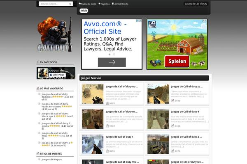The image size is (247, 164).
Task: Click play-count icon next to 7076
Action: 172,151
